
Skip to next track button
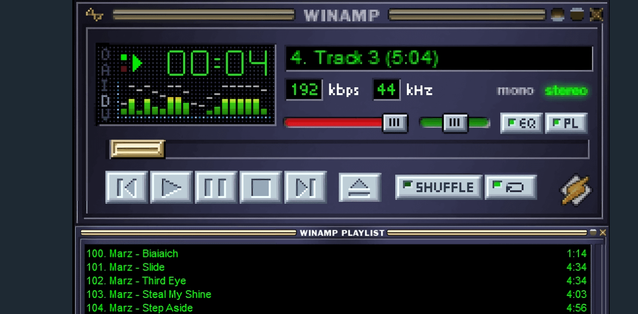click(x=305, y=187)
